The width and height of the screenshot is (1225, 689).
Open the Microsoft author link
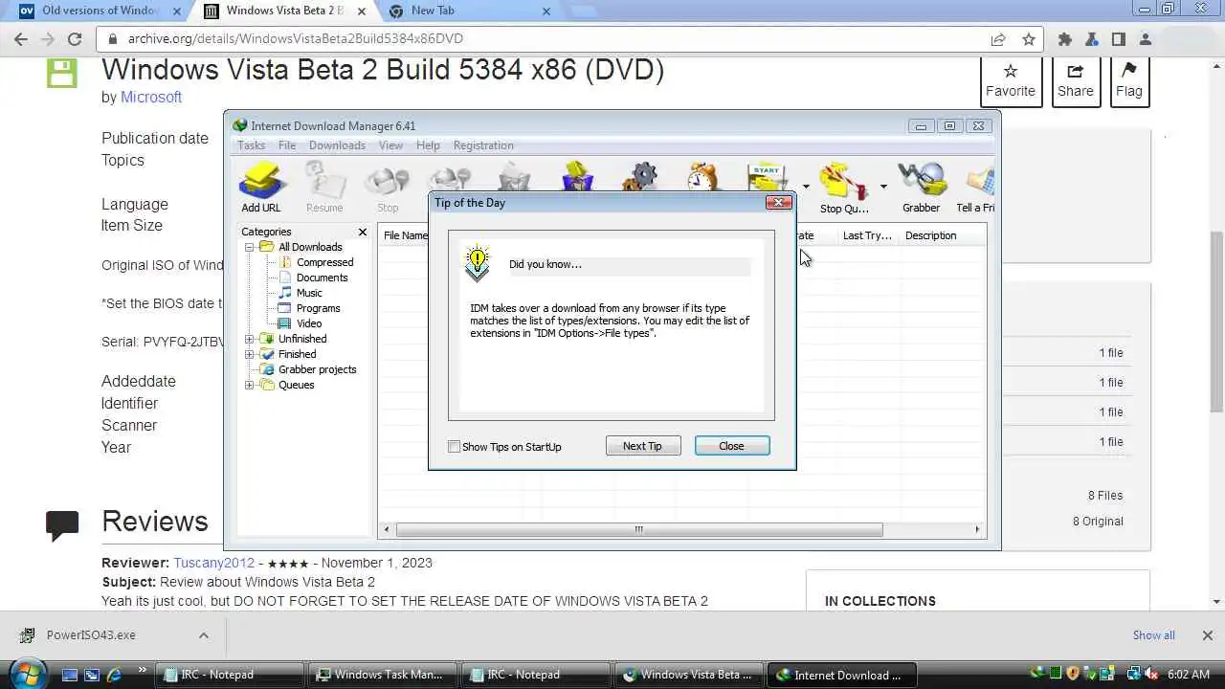[x=151, y=97]
